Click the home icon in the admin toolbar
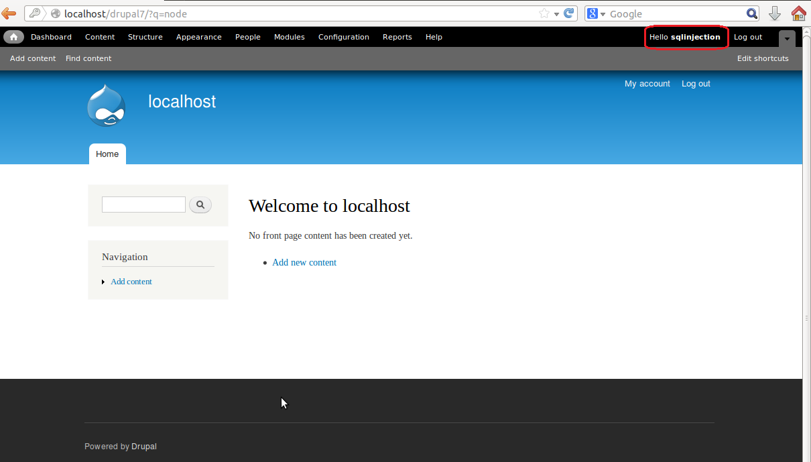This screenshot has height=462, width=811. (13, 37)
